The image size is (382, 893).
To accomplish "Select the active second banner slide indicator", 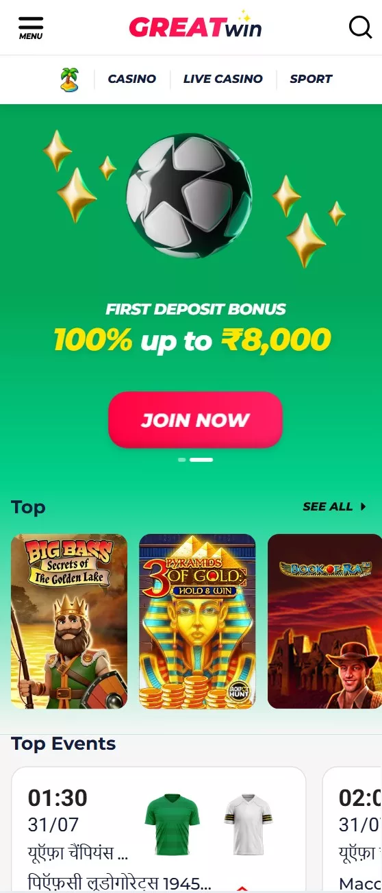I will tap(201, 460).
